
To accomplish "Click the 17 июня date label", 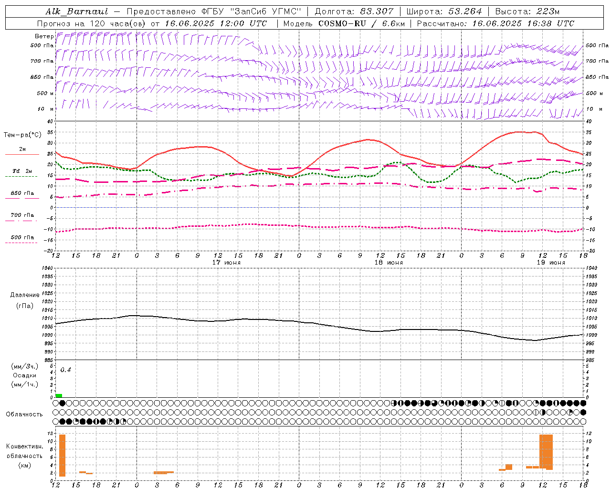I will (226, 263).
